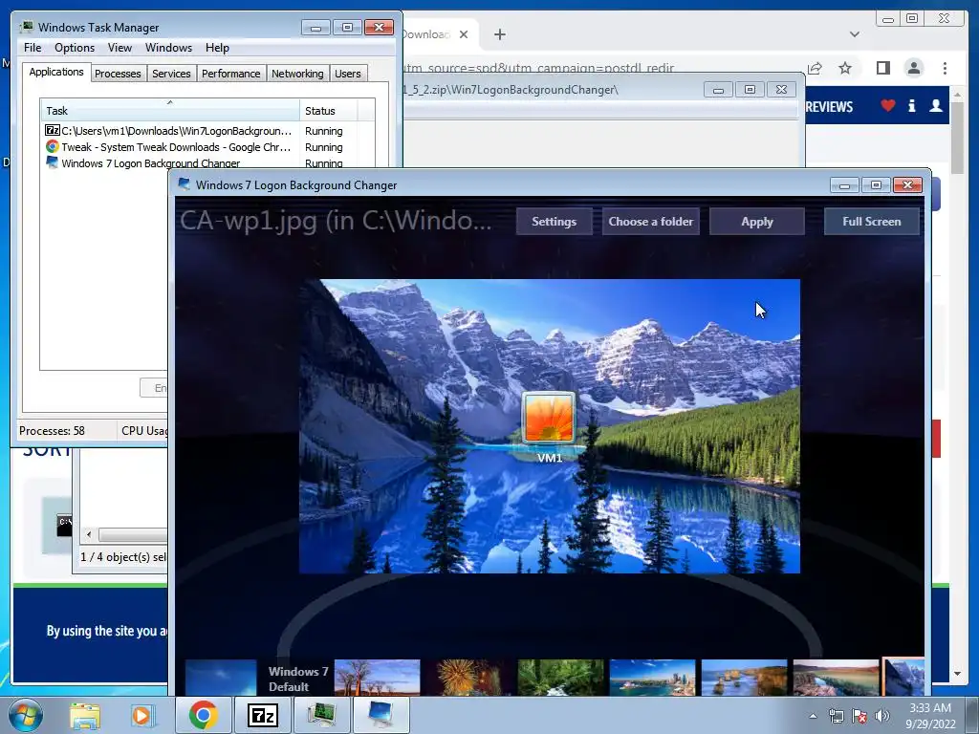Viewport: 979px width, 734px height.
Task: Switch to 7-Zip on the taskbar
Action: (x=262, y=715)
